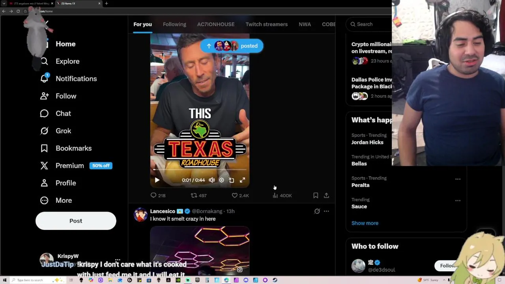Viewport: 505px width, 284px height.
Task: Open a new browser tab
Action: [107, 4]
